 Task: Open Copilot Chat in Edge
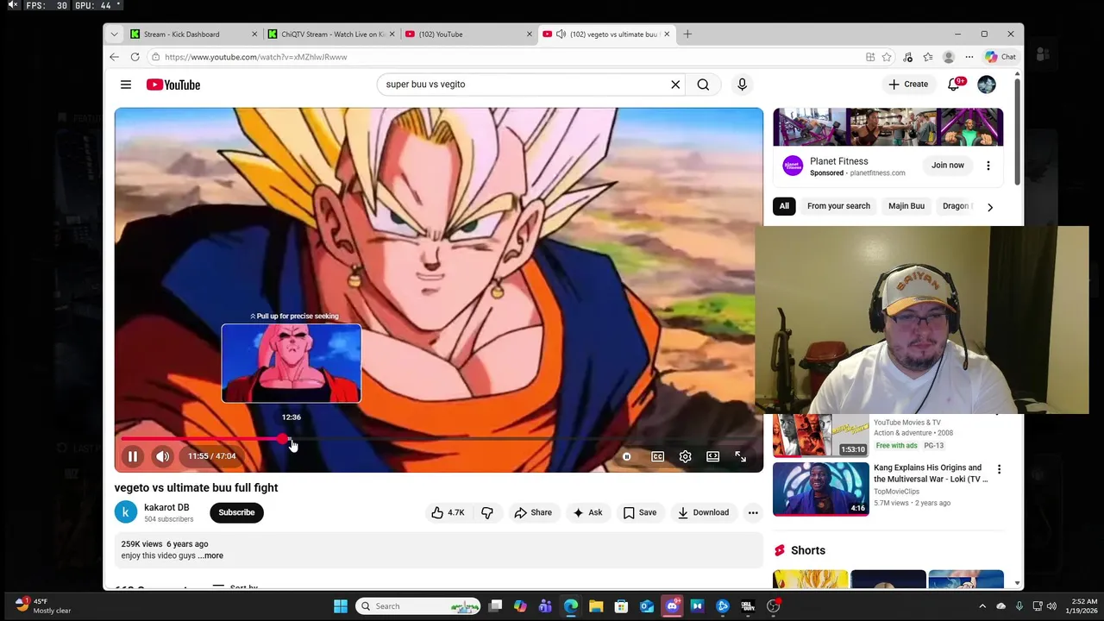1000,57
